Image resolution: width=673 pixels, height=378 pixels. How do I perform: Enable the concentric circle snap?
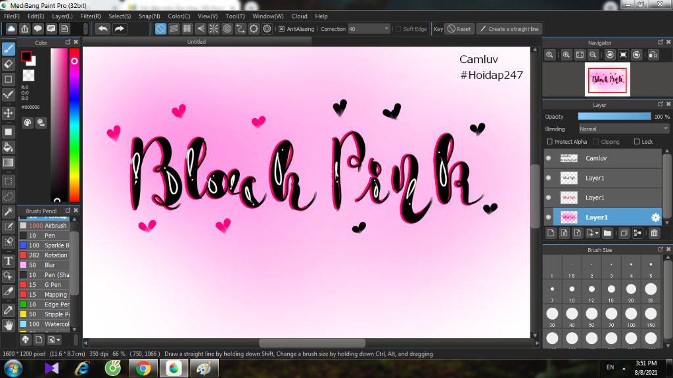(227, 29)
